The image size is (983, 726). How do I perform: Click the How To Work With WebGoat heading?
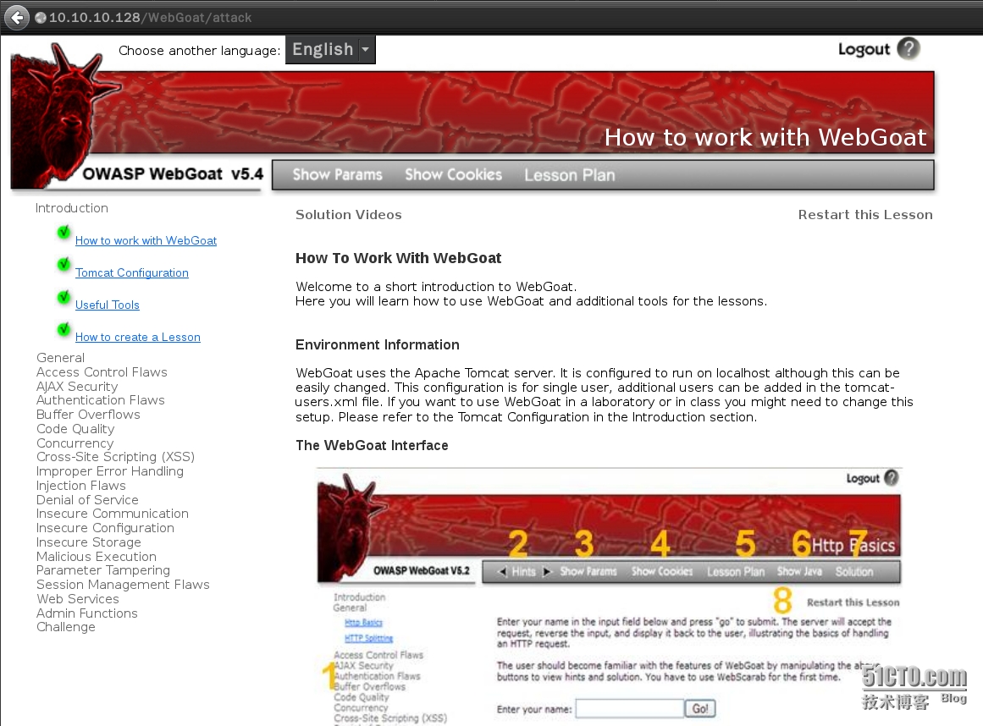pyautogui.click(x=398, y=258)
